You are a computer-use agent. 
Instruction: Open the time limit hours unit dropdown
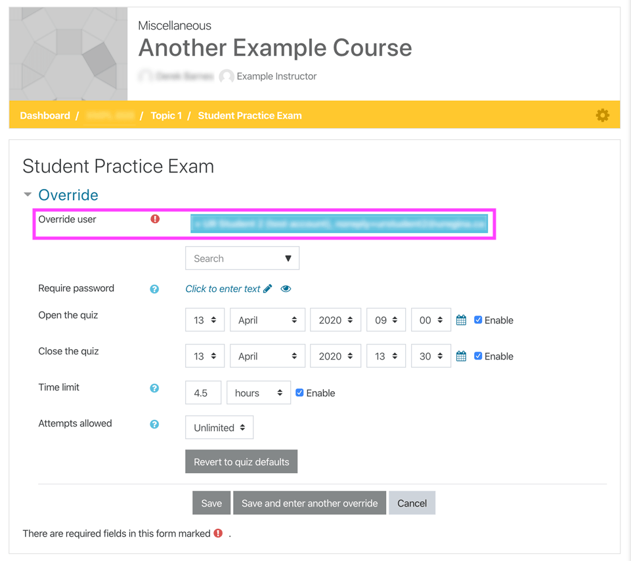pos(258,392)
